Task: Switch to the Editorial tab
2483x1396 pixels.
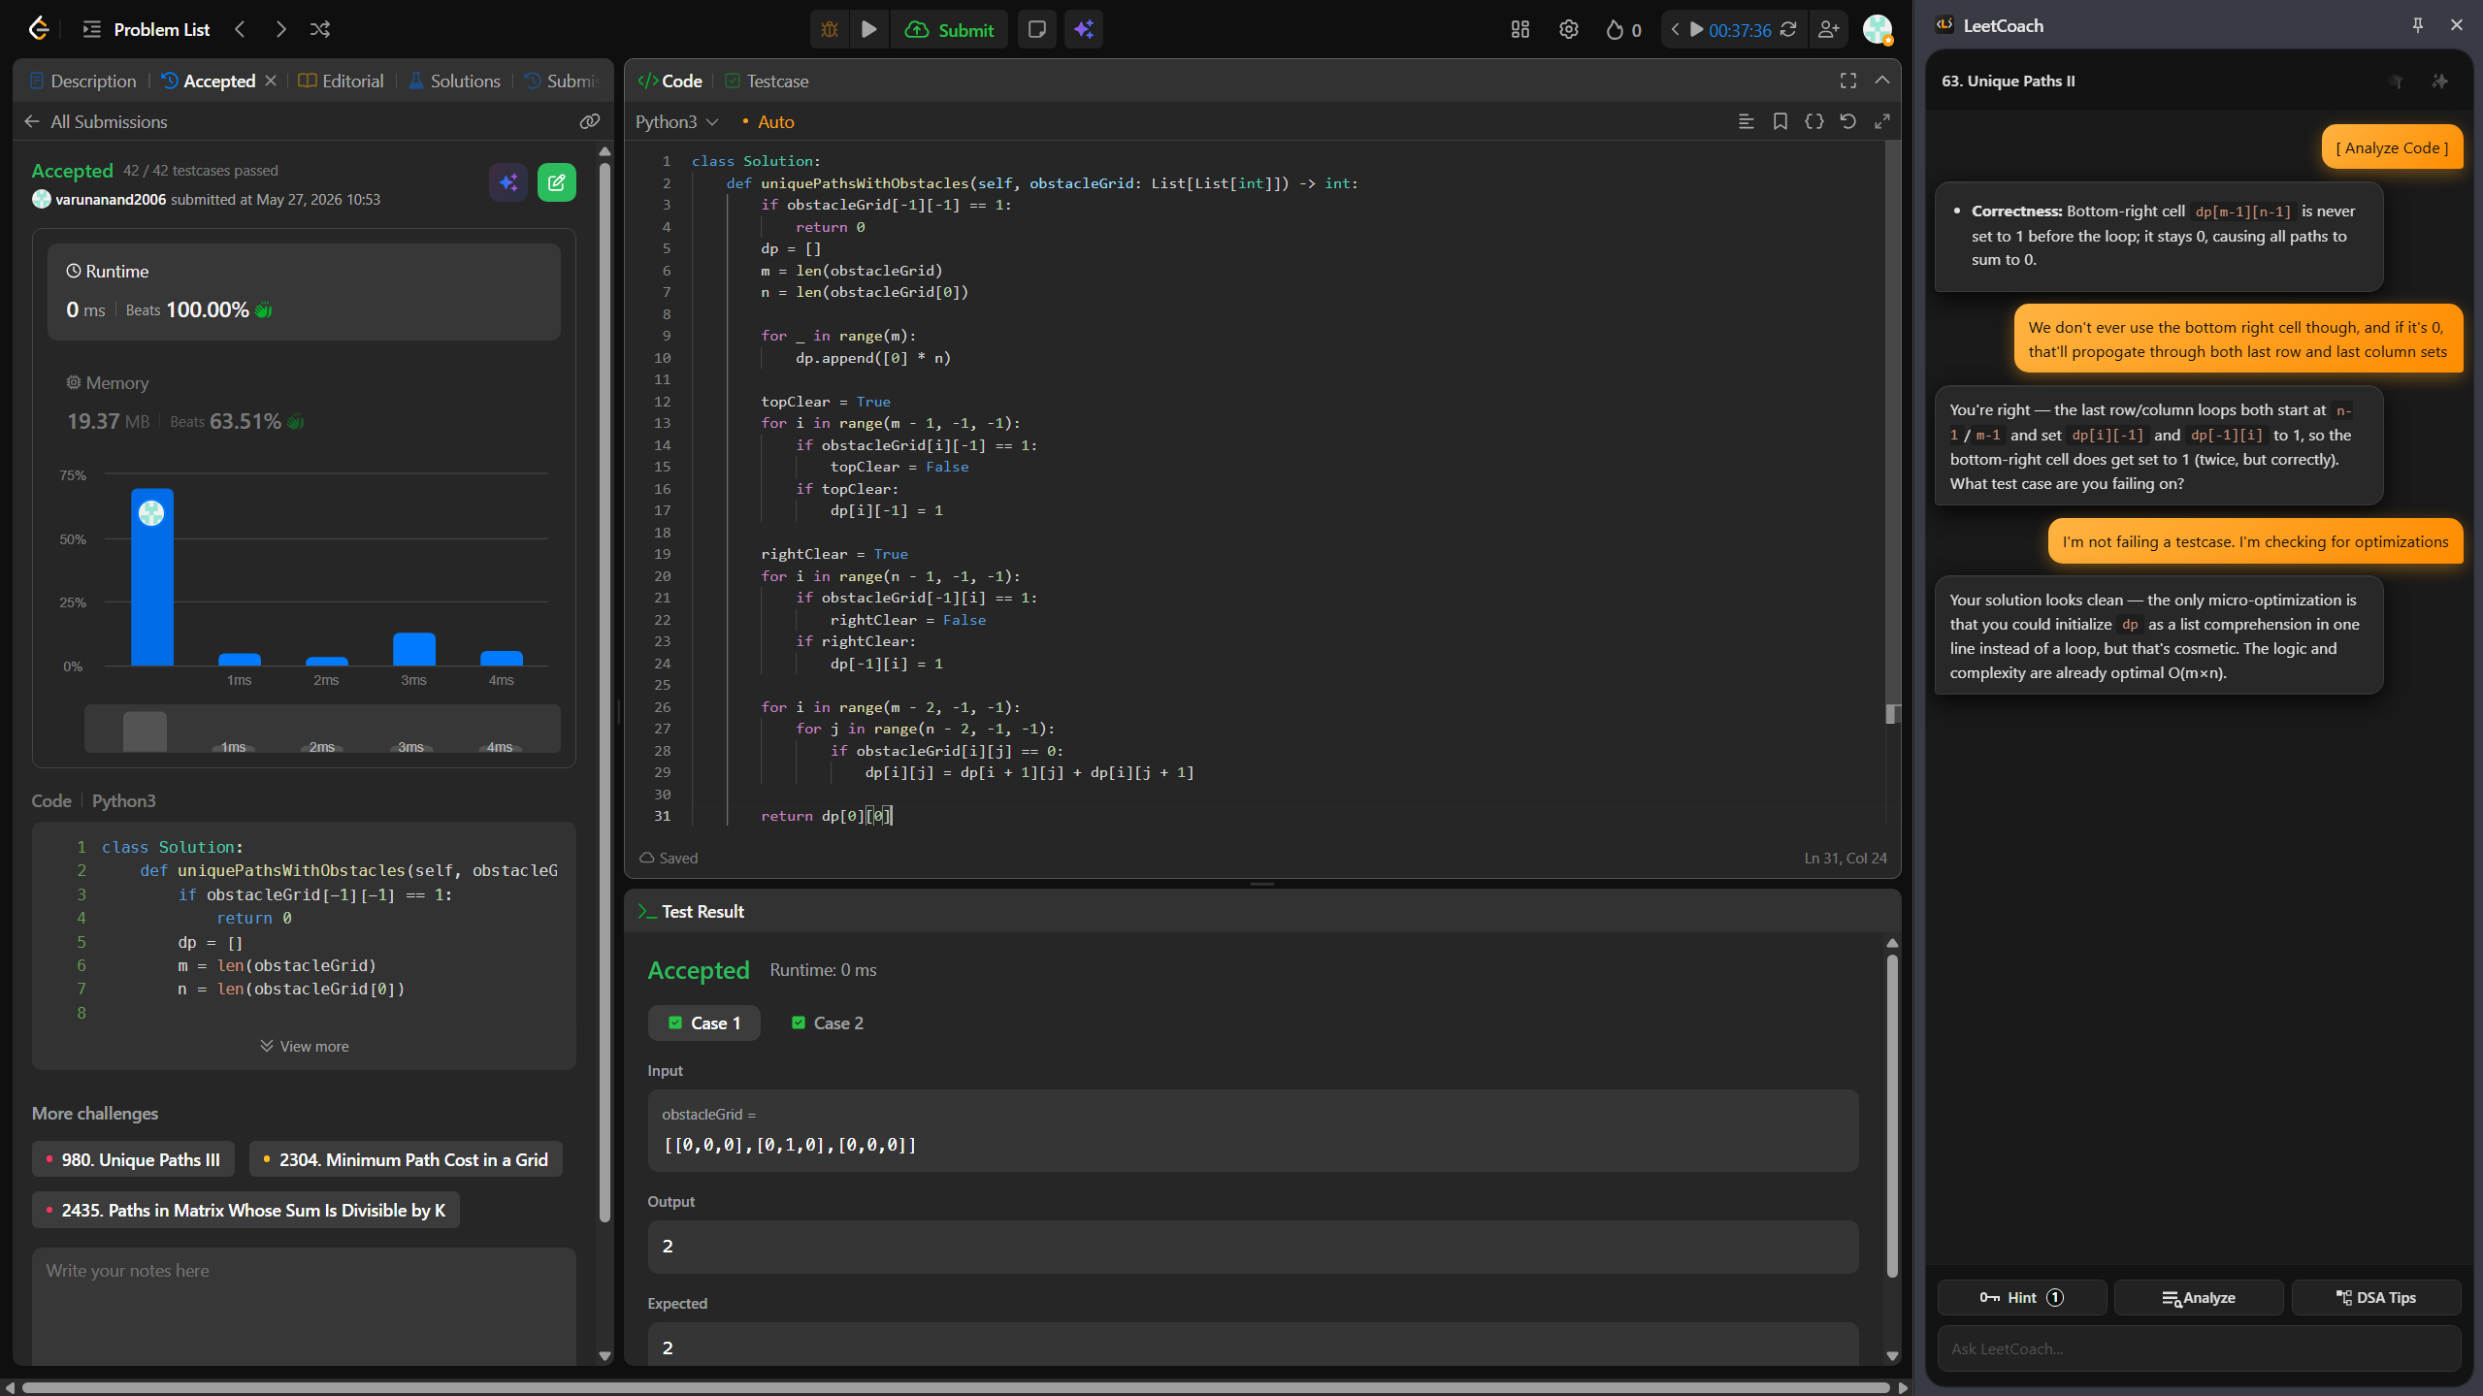Action: coord(341,81)
